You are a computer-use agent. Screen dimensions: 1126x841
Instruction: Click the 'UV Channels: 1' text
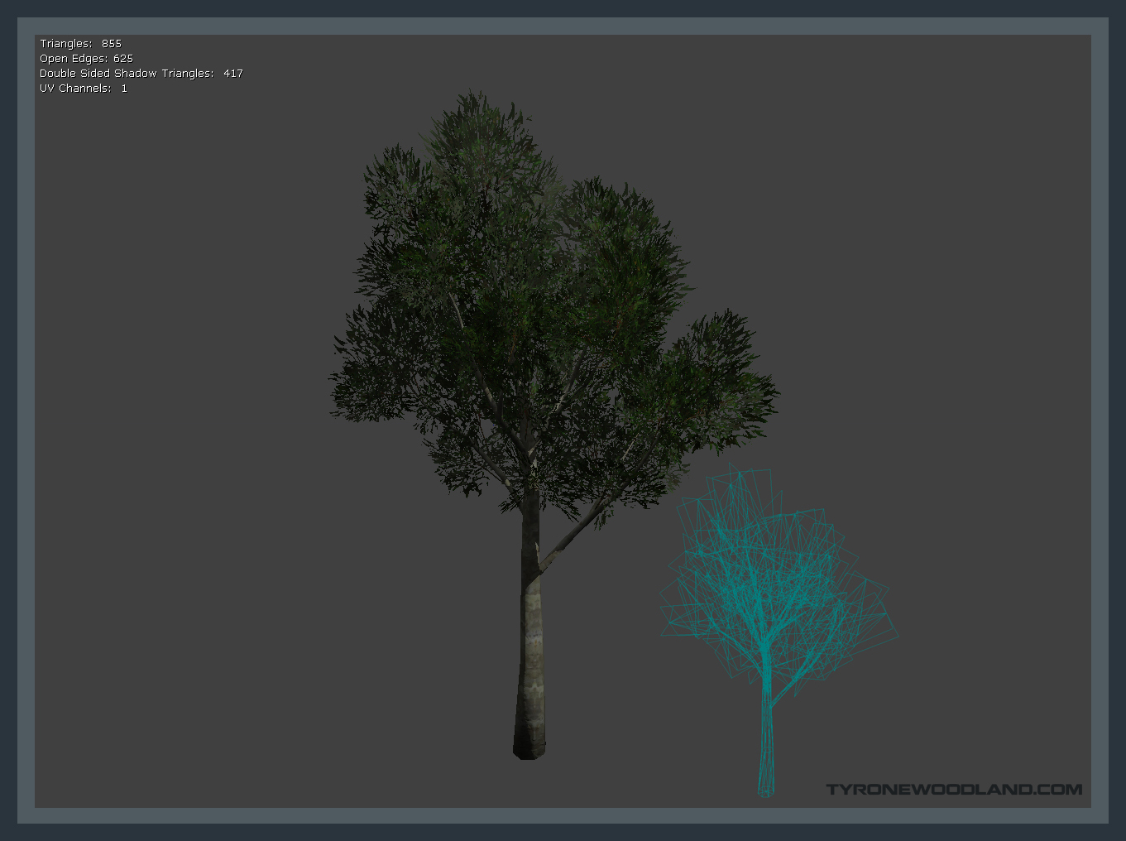click(84, 89)
